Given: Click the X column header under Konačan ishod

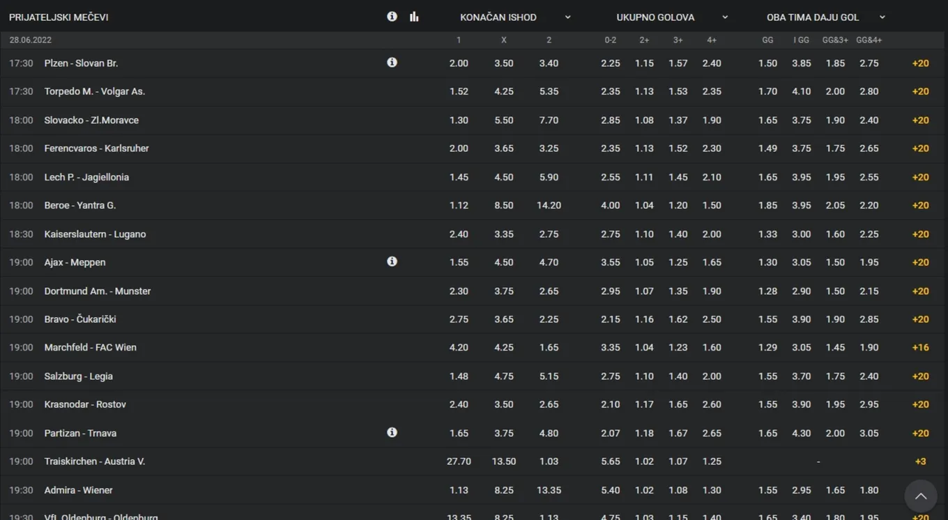Looking at the screenshot, I should [x=504, y=40].
